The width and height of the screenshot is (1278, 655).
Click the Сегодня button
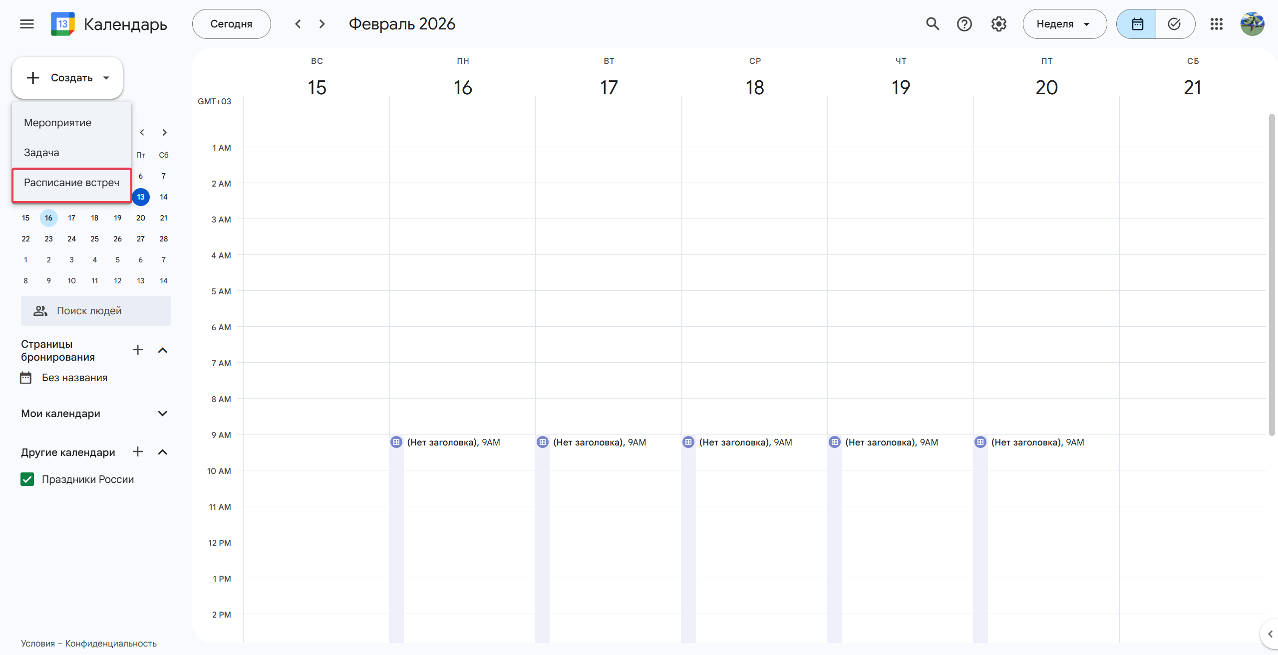point(231,24)
